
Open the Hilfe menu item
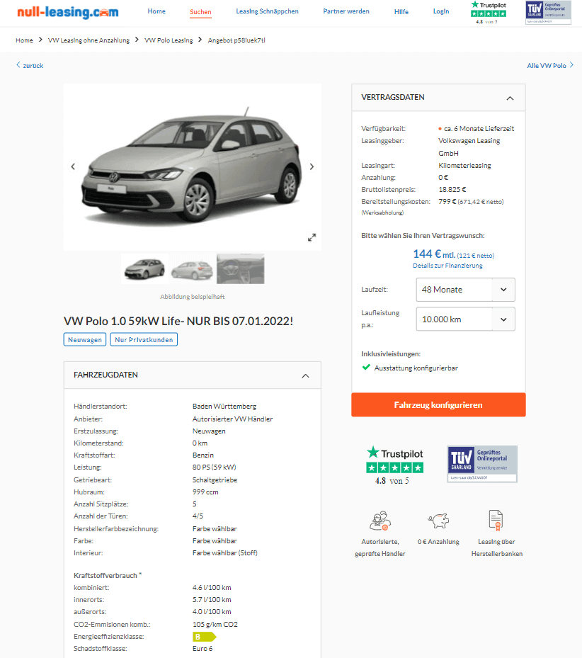(x=401, y=12)
